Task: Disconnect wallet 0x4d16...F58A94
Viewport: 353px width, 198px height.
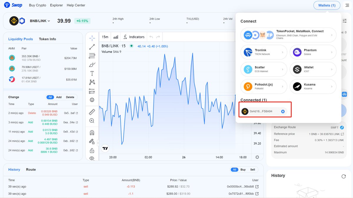Action: tap(283, 111)
